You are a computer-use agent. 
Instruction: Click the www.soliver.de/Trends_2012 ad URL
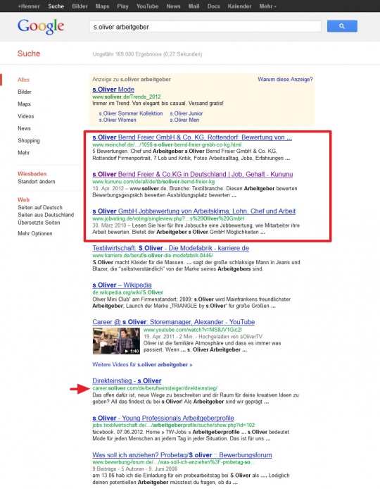click(x=127, y=97)
